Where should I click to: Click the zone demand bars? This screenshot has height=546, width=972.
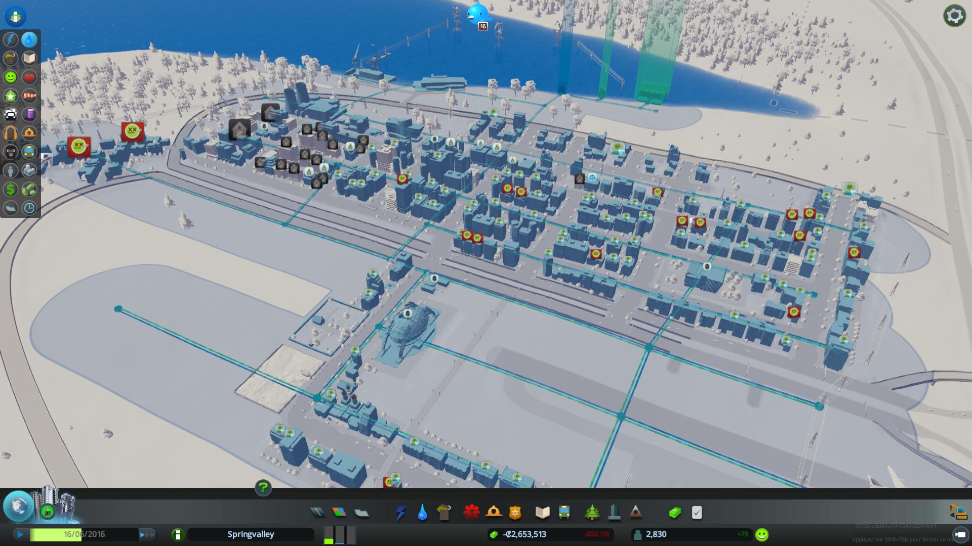[x=339, y=534]
